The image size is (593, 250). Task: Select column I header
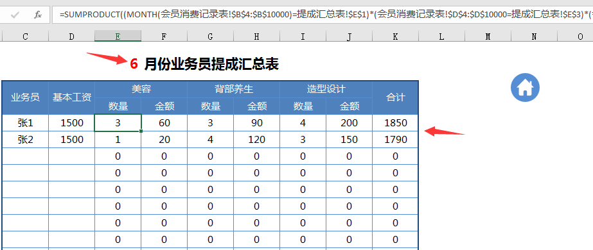303,36
